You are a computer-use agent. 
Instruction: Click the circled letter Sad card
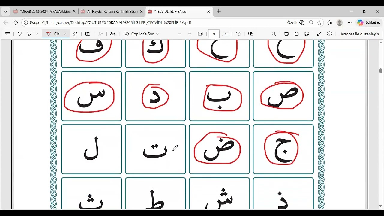[283, 96]
